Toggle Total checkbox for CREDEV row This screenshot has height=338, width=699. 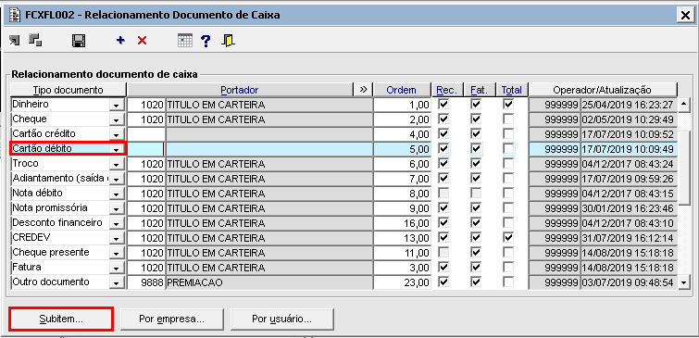tap(508, 237)
